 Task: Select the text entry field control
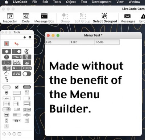[x=17, y=98]
